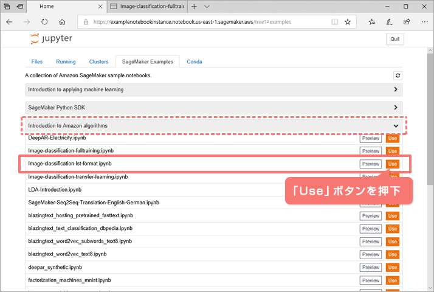This screenshot has width=434, height=292.
Task: Click the Jupyter logo
Action: pos(51,38)
